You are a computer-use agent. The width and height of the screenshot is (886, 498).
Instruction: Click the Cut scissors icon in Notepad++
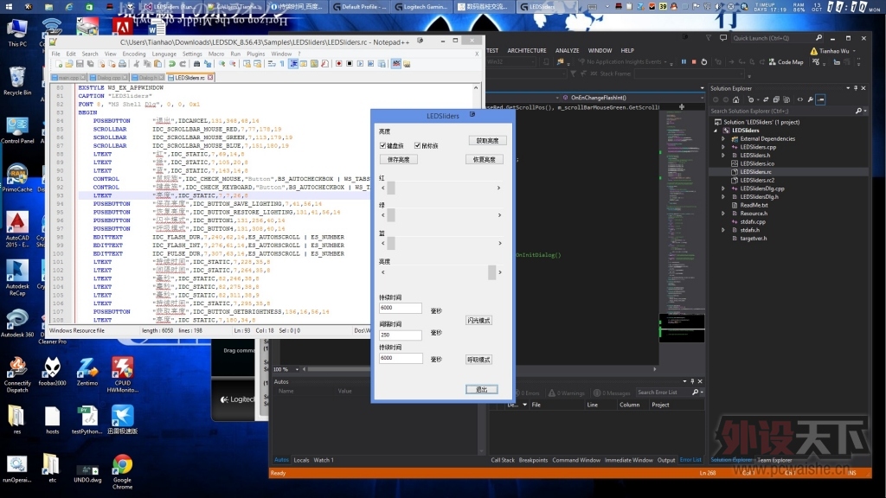pos(136,64)
